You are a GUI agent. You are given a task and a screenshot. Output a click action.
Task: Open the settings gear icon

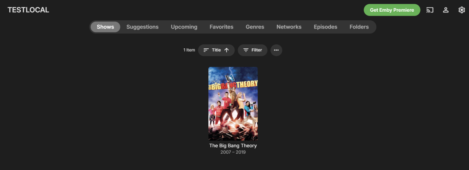tap(462, 10)
